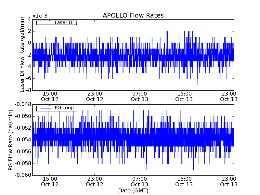Click the x1e-3 scale multiplier label

(40, 16)
